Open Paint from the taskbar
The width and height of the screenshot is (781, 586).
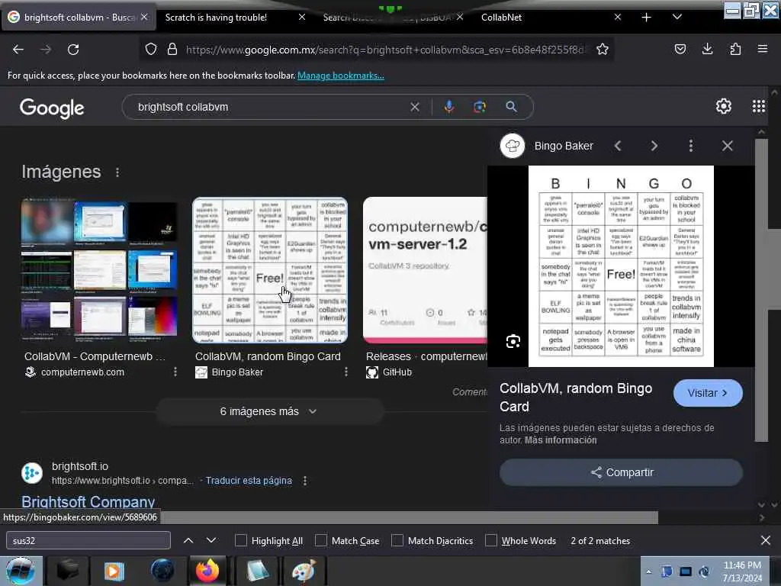304,571
